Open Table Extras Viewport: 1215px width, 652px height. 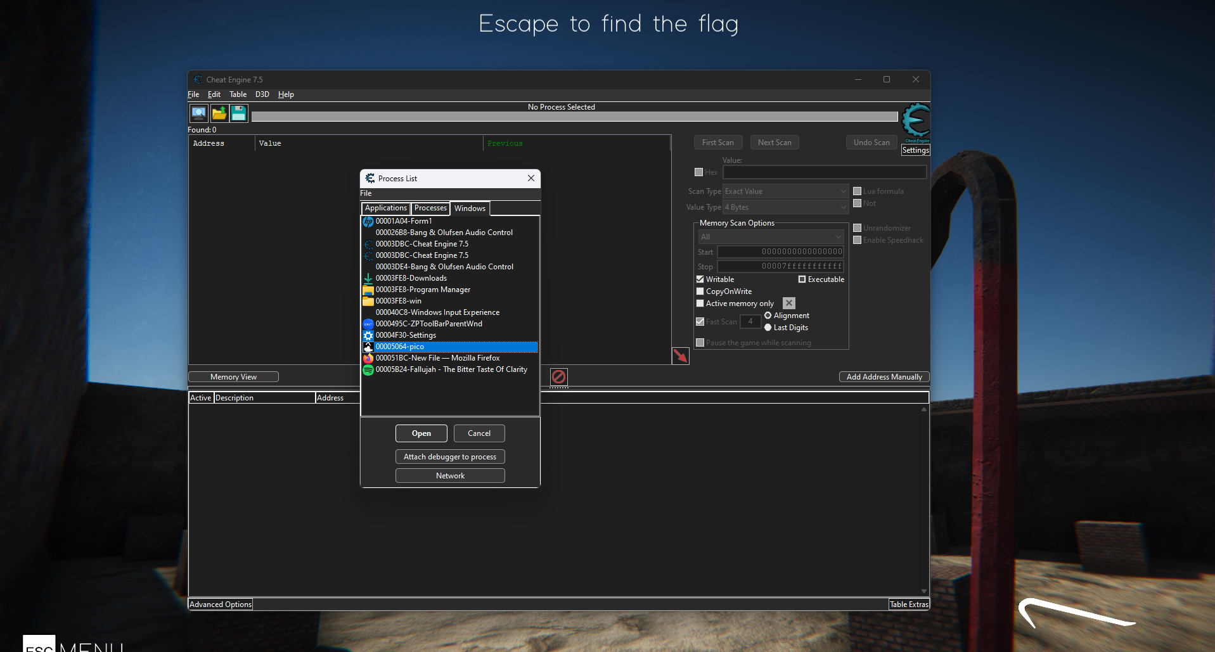coord(909,604)
